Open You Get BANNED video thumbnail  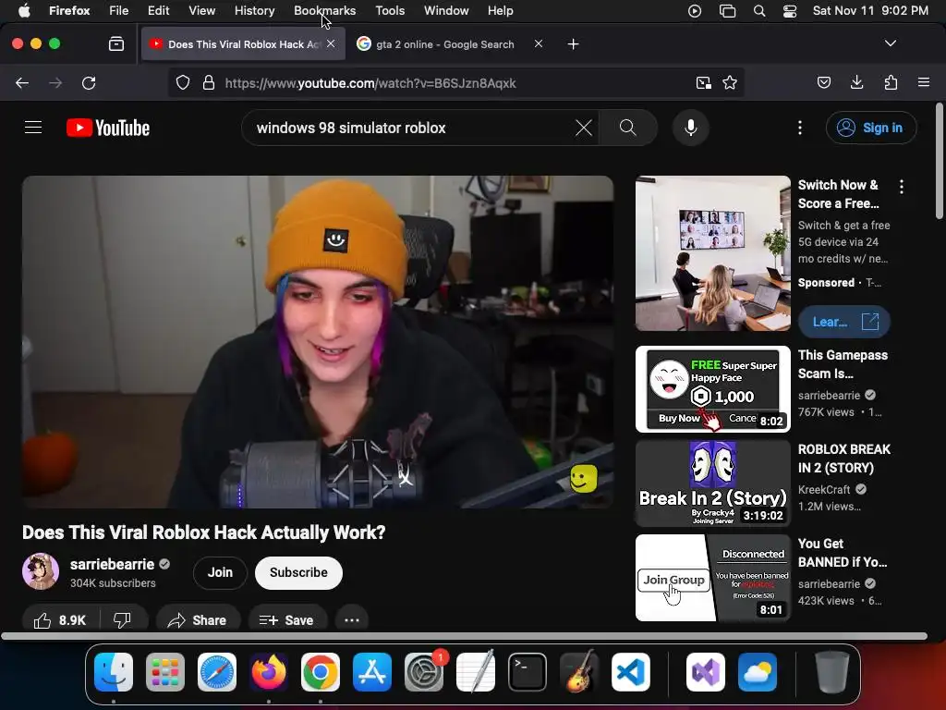pos(712,578)
